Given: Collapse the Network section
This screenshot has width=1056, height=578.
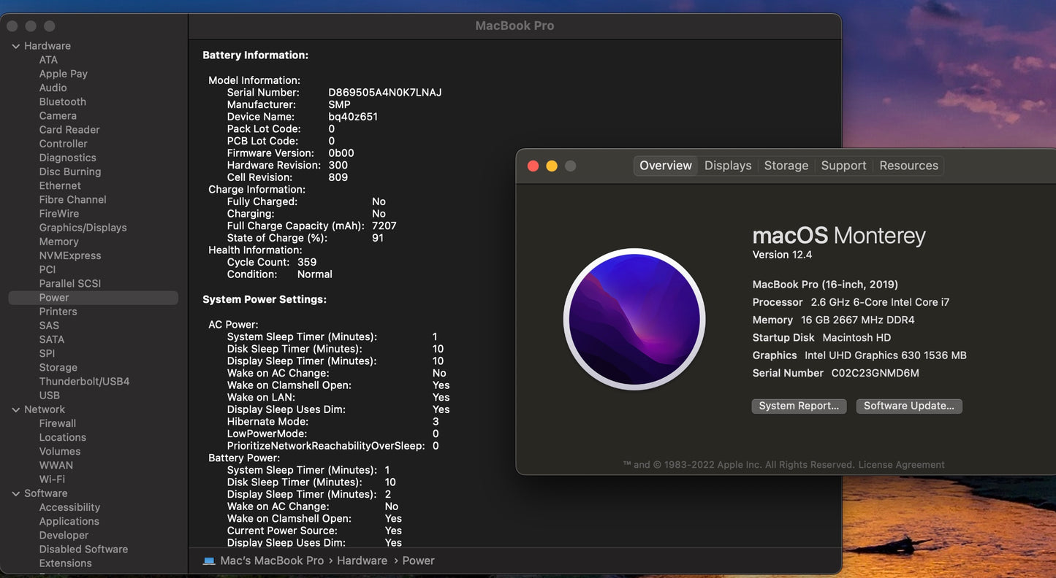Looking at the screenshot, I should [15, 409].
